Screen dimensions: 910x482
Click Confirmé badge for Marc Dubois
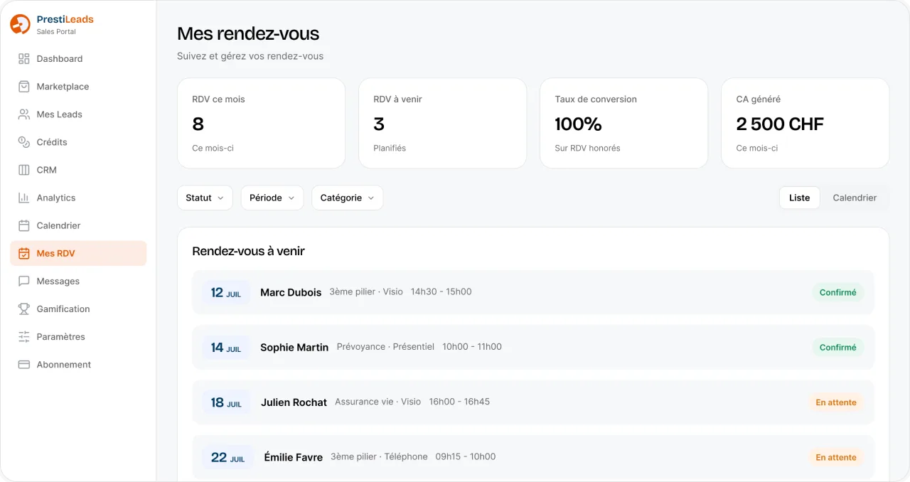click(x=837, y=292)
